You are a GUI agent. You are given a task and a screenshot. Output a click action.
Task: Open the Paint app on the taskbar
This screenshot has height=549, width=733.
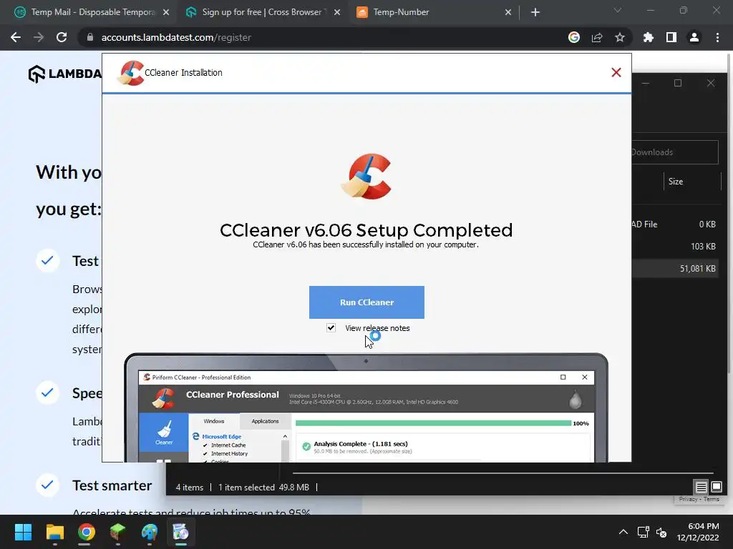tap(150, 532)
